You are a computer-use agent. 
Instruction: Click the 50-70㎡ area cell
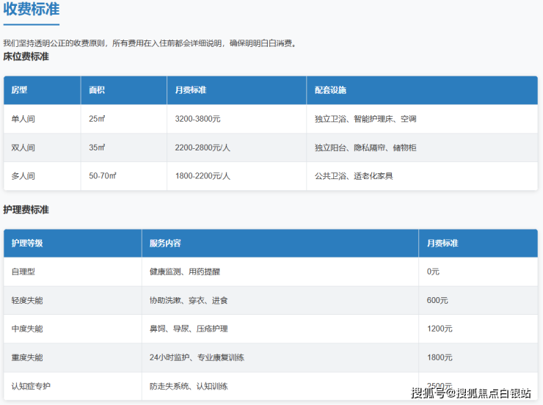[x=103, y=176]
